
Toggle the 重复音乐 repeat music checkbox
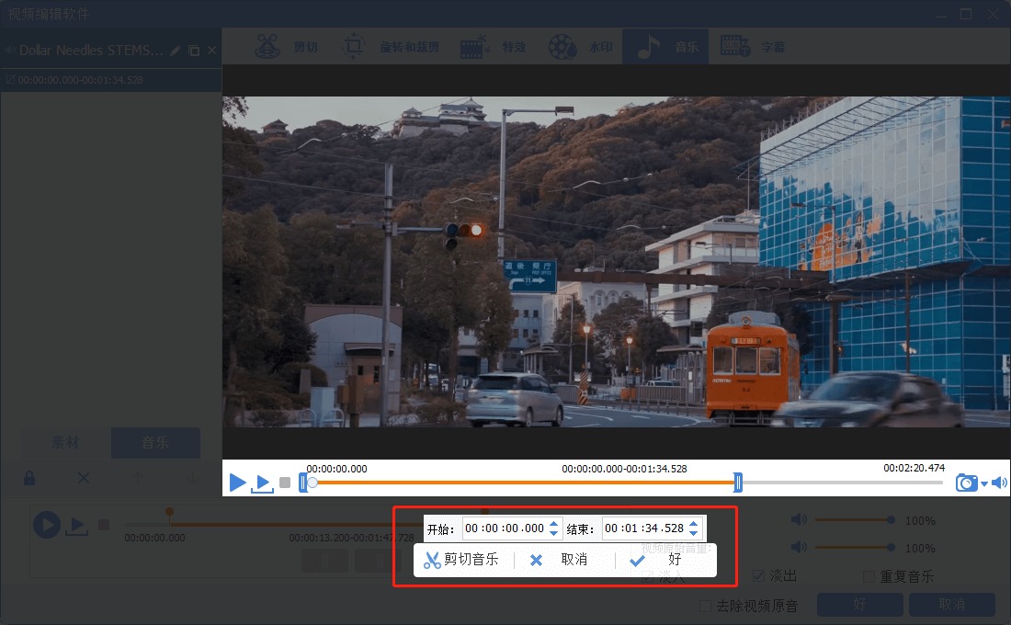tap(869, 576)
